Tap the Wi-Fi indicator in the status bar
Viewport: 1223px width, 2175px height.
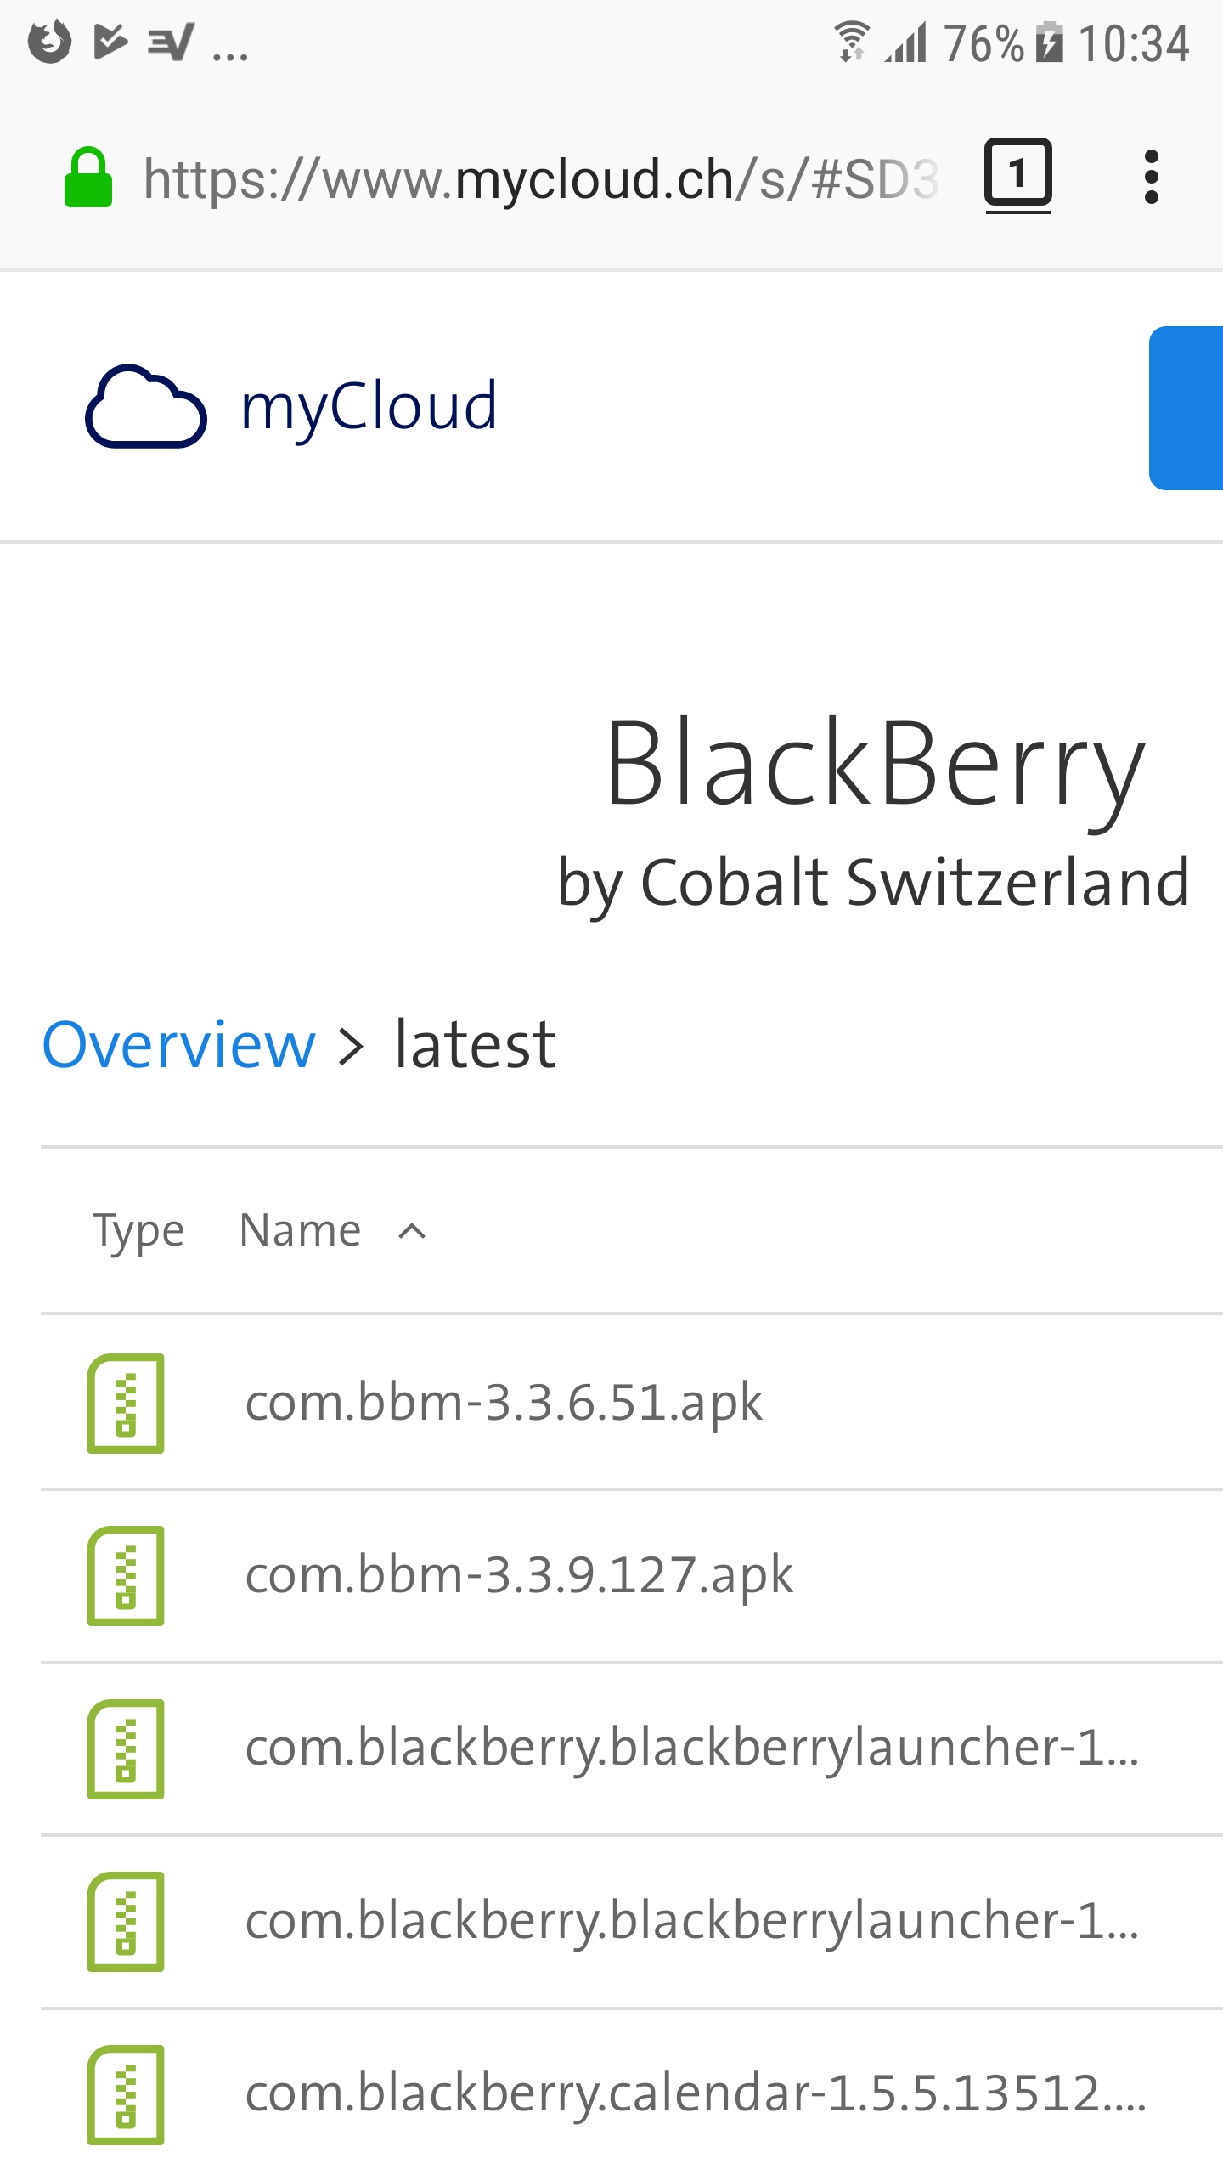click(851, 40)
